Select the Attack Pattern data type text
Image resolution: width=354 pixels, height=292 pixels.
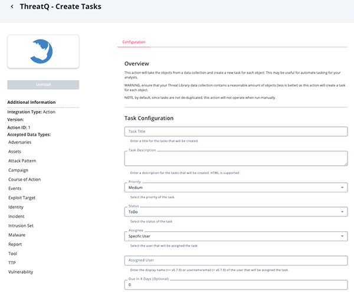22,160
